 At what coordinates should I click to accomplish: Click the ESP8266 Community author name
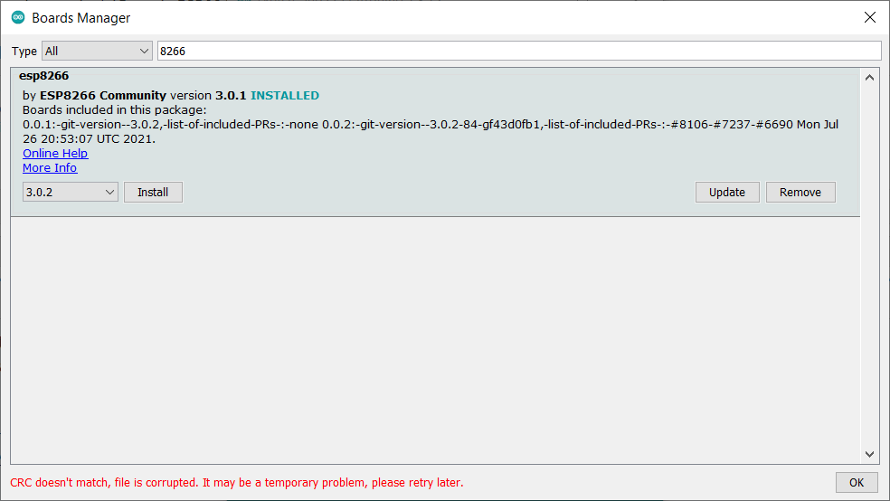[103, 95]
